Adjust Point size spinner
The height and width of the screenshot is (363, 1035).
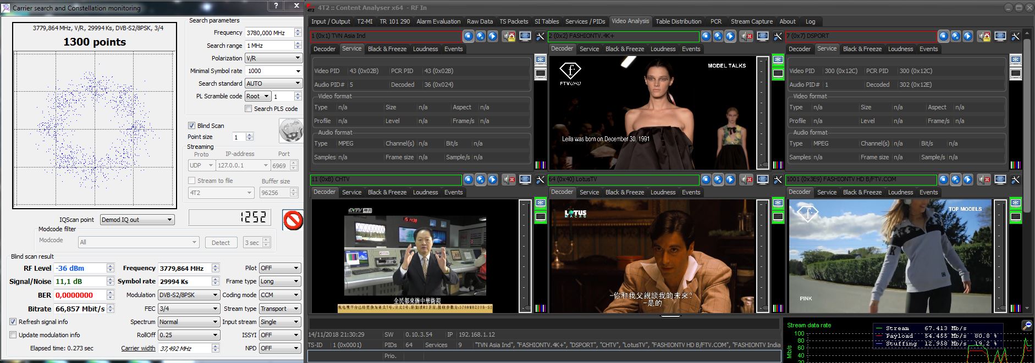[x=250, y=137]
